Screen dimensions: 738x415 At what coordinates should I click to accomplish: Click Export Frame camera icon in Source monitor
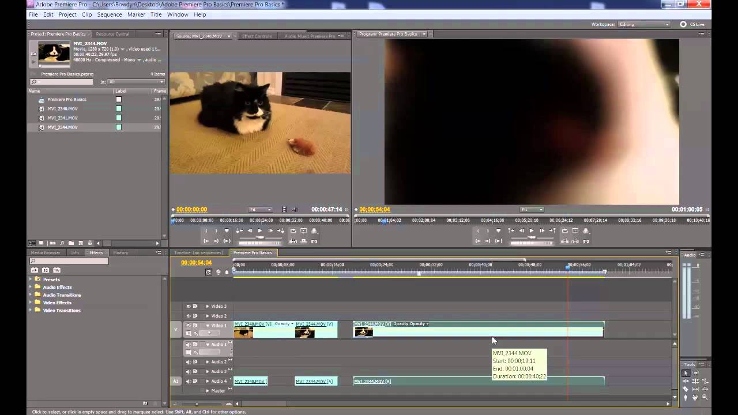coord(314,241)
